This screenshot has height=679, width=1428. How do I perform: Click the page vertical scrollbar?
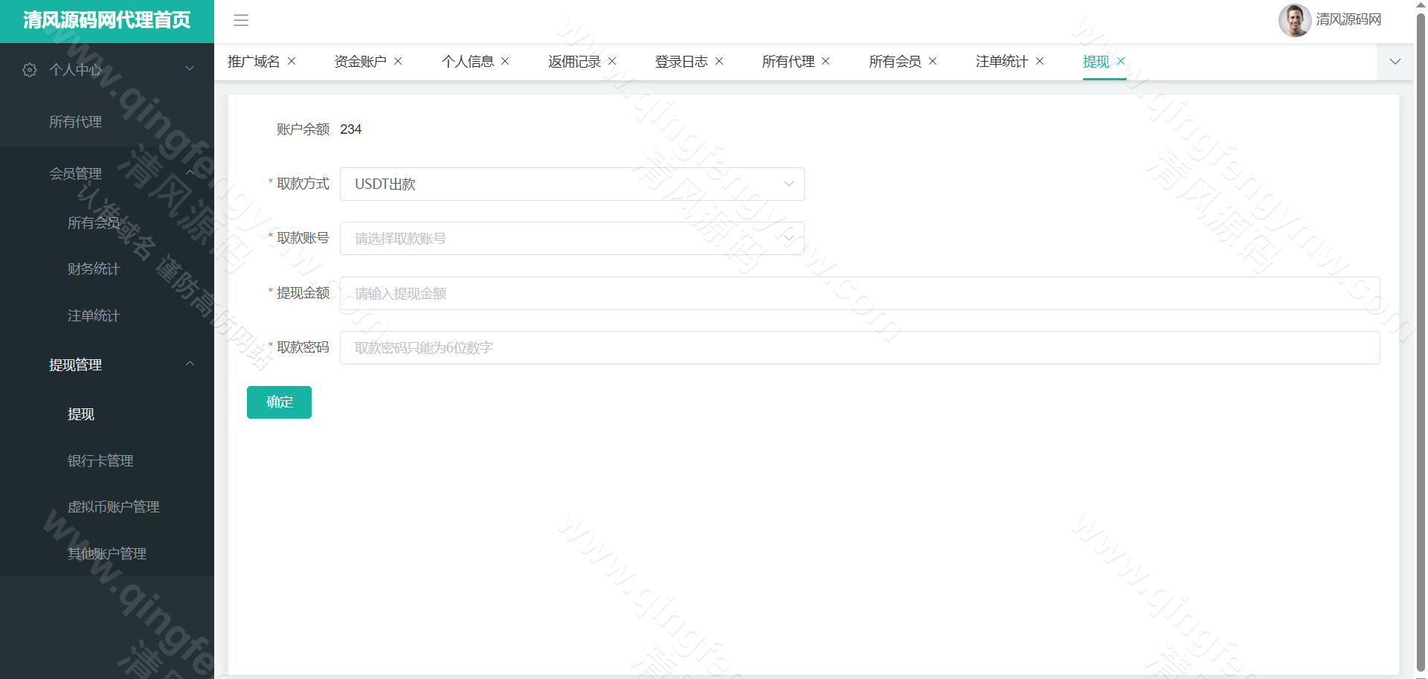pyautogui.click(x=1421, y=342)
